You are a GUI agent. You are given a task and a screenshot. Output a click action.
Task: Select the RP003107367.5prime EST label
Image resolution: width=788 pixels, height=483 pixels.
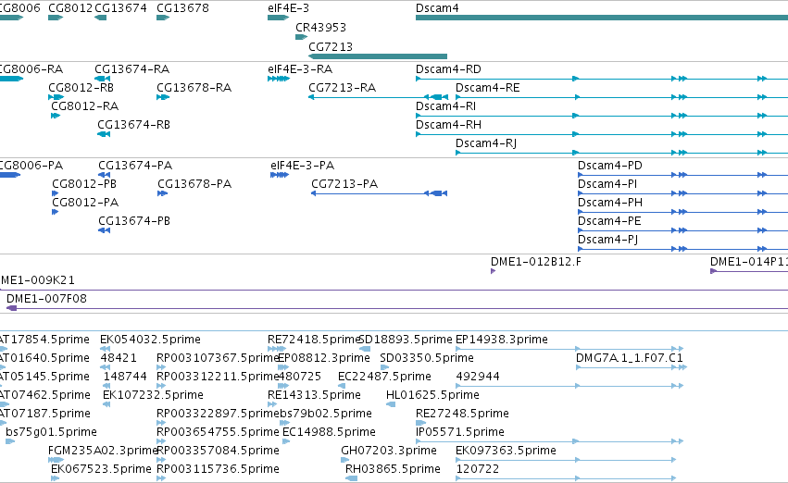click(x=218, y=358)
